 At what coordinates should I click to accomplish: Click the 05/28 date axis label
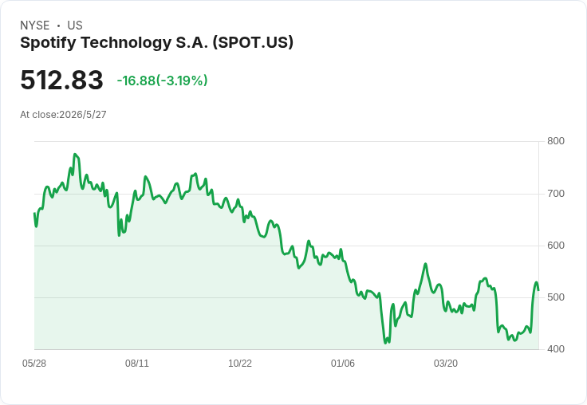[x=34, y=363]
